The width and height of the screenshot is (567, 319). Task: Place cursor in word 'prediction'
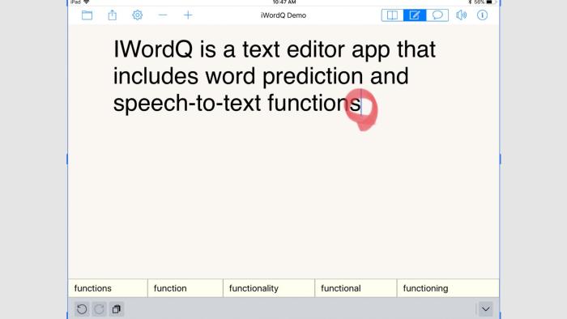pyautogui.click(x=313, y=77)
